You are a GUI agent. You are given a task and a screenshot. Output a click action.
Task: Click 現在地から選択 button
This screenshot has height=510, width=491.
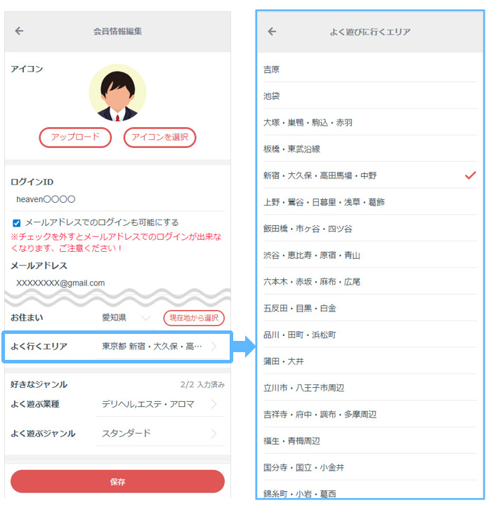tap(194, 318)
